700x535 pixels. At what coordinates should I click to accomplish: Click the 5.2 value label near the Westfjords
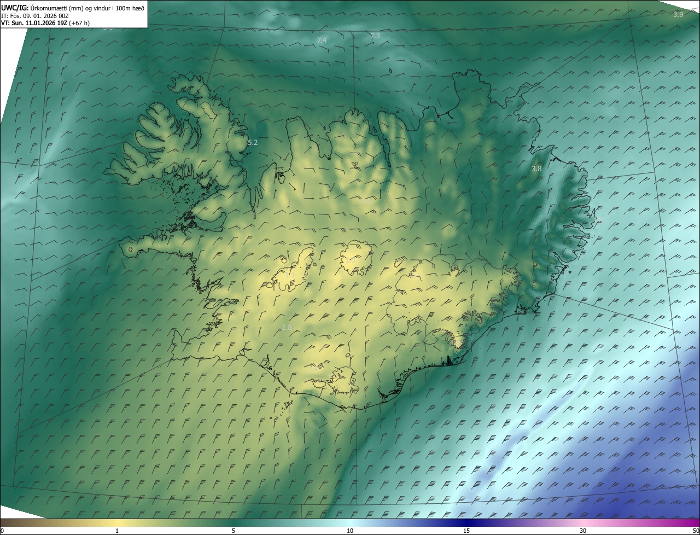coord(253,142)
